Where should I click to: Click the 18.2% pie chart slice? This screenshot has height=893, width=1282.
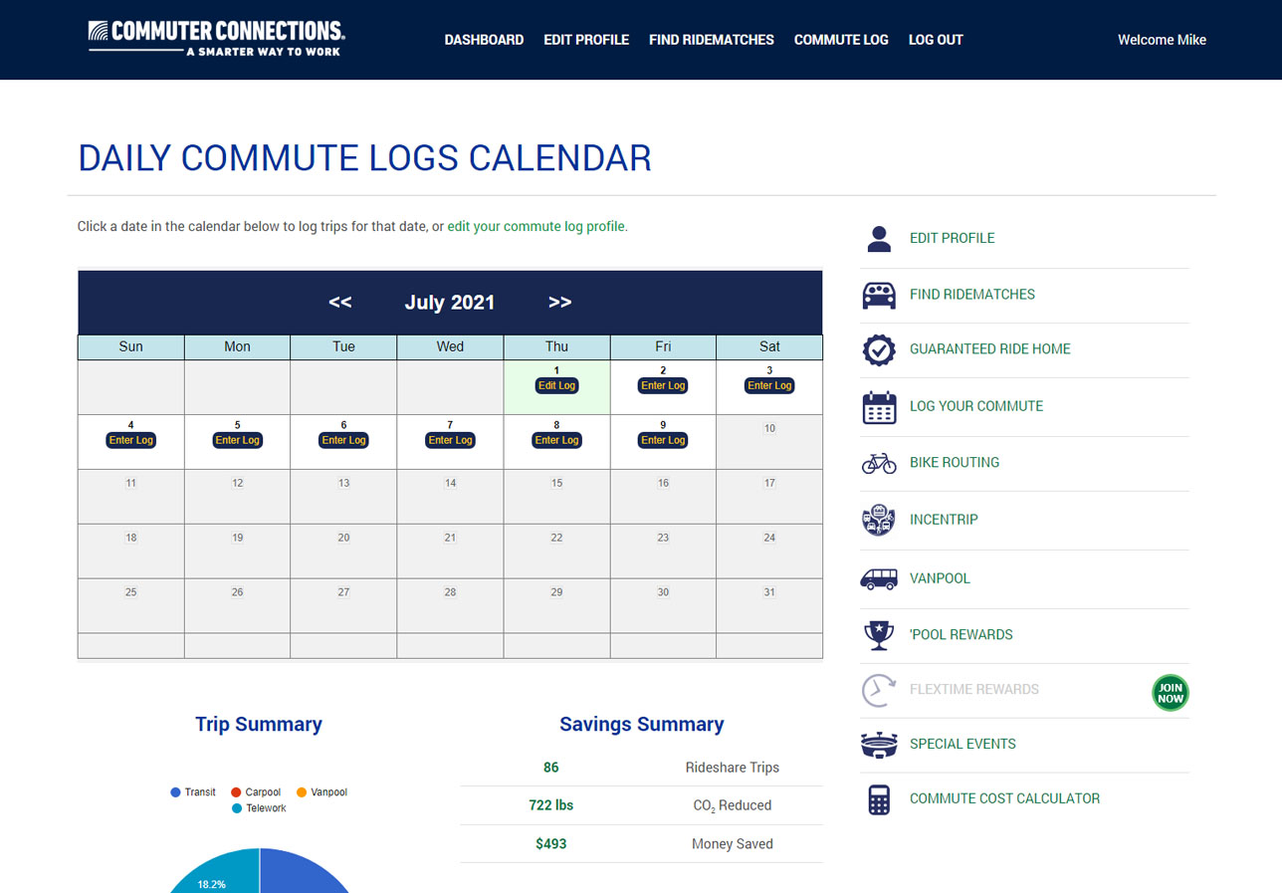pos(219,873)
